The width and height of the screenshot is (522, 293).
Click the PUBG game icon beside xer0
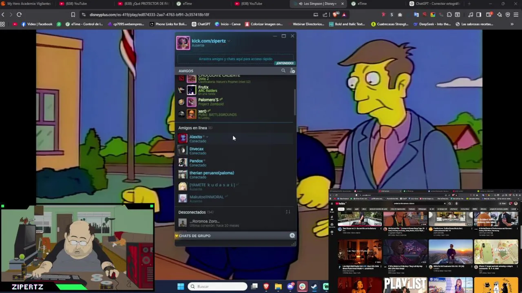(181, 114)
